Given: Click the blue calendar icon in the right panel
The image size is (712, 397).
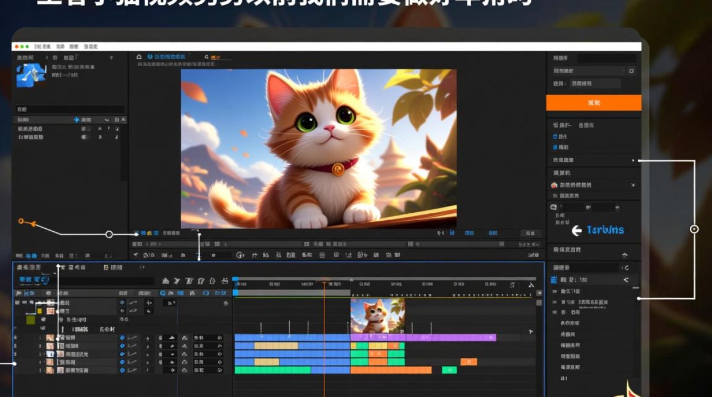Looking at the screenshot, I should click(x=554, y=279).
